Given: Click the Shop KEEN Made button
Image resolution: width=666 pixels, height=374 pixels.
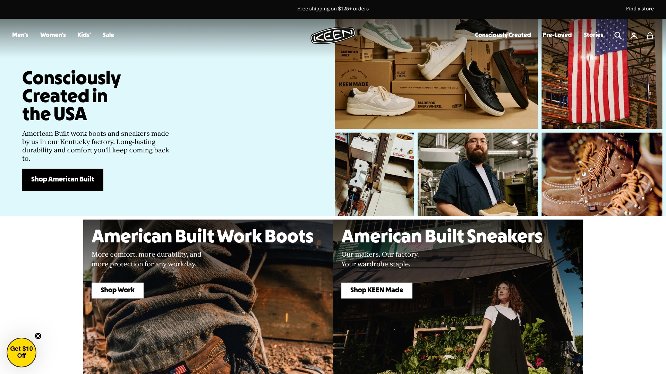Looking at the screenshot, I should pos(377,291).
